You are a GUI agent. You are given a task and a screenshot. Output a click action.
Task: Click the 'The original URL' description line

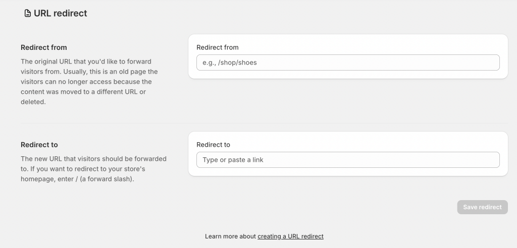86,61
